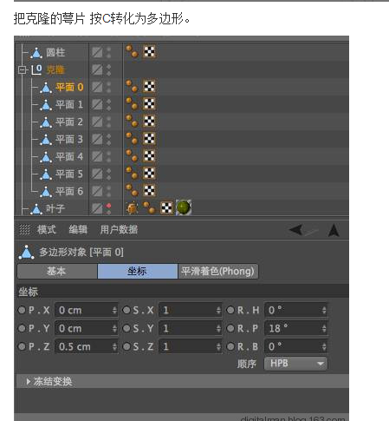Click the green material tag on 叶子
The height and width of the screenshot is (421, 389).
(184, 207)
